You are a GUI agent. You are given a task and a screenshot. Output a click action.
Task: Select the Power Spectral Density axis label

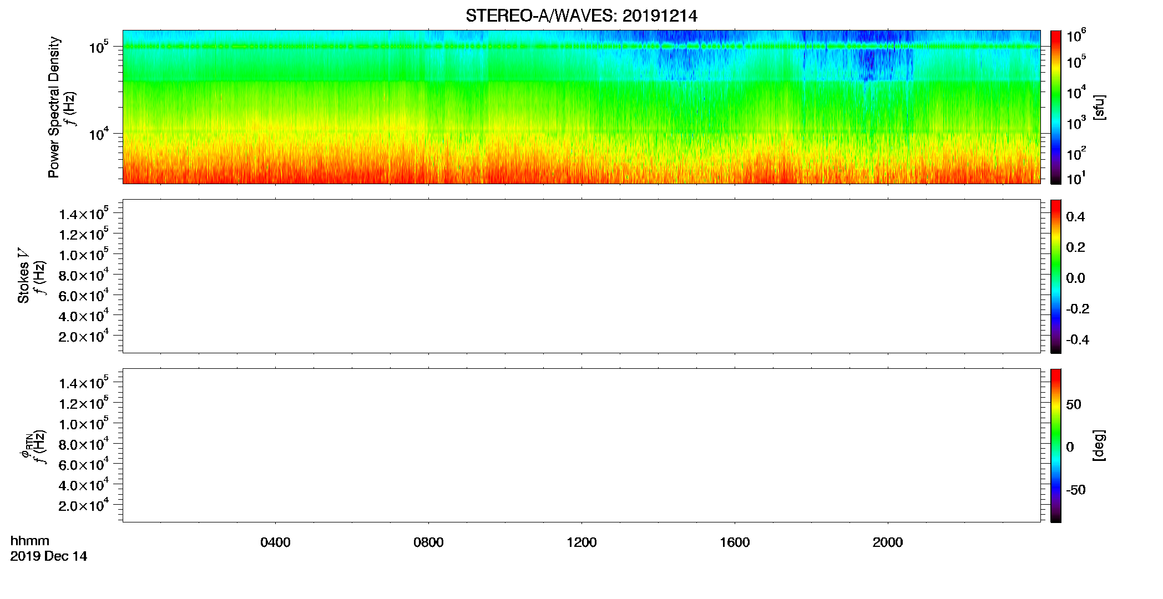[54, 107]
